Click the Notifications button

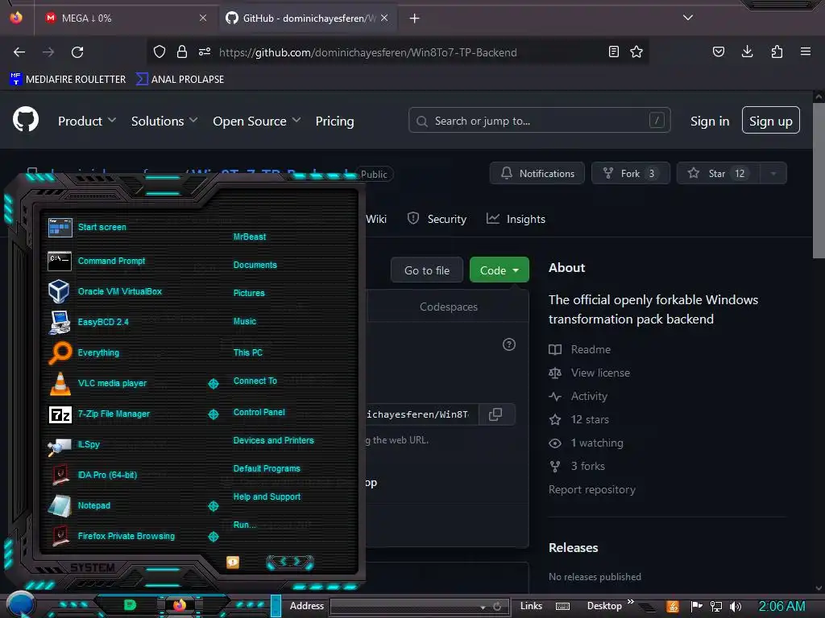(537, 174)
